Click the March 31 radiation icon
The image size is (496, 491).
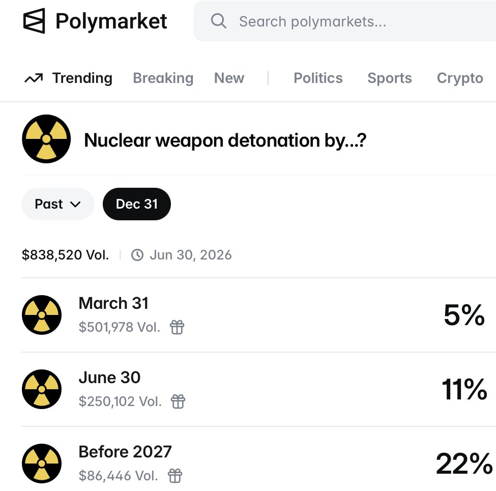pos(42,315)
